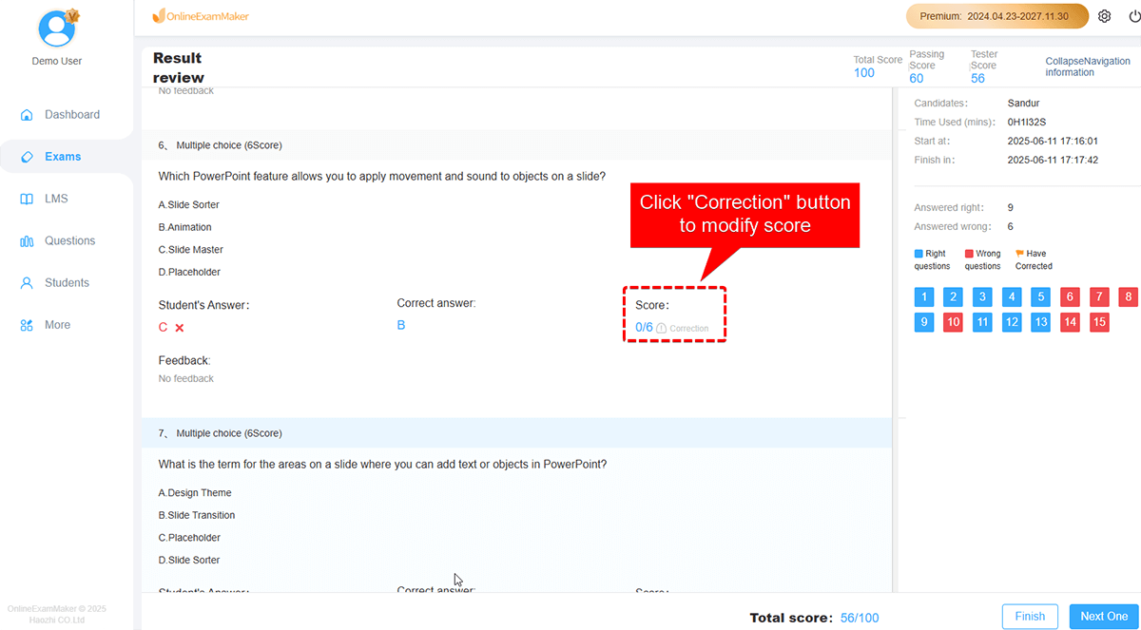Click the Questions chart icon
This screenshot has width=1141, height=630.
[x=27, y=241]
